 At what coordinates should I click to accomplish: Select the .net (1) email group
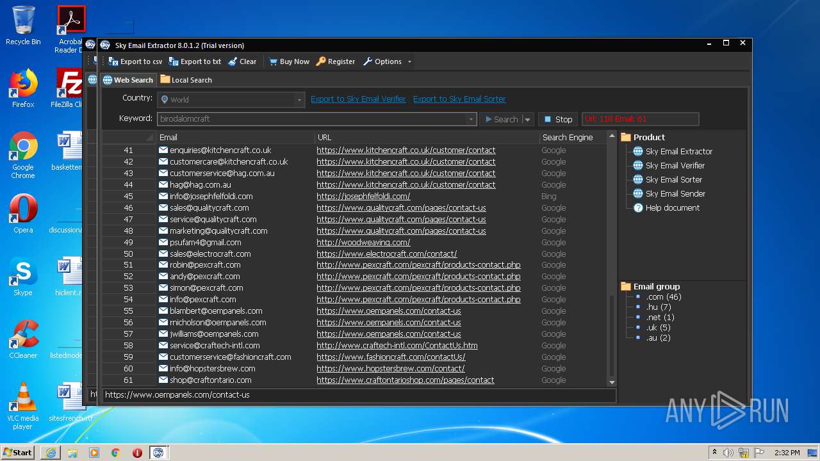[x=660, y=318]
